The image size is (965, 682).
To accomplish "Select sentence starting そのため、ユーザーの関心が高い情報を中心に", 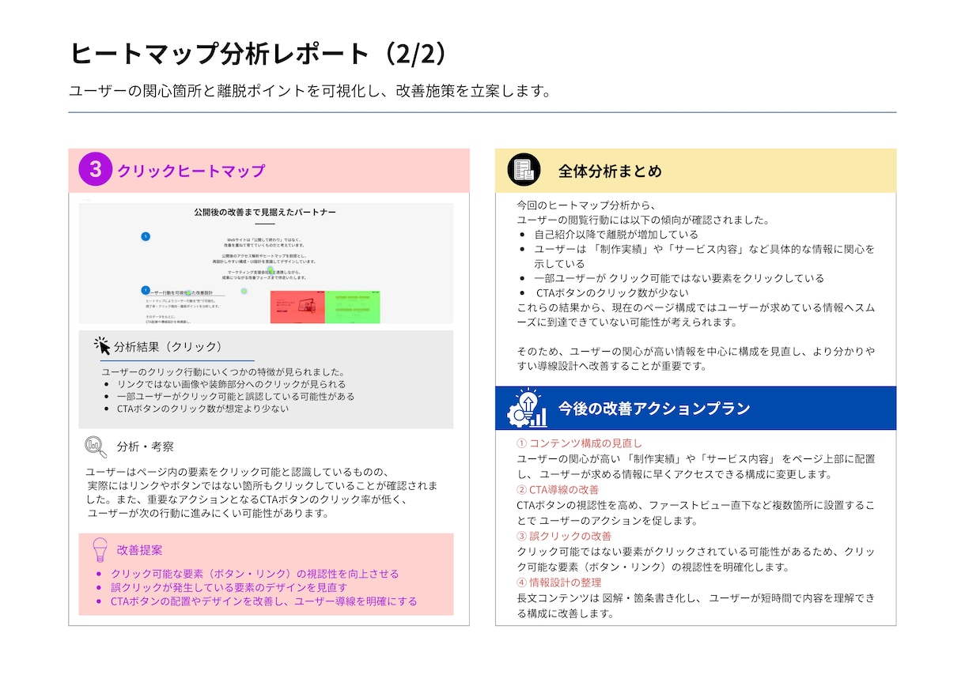I will pos(696,359).
